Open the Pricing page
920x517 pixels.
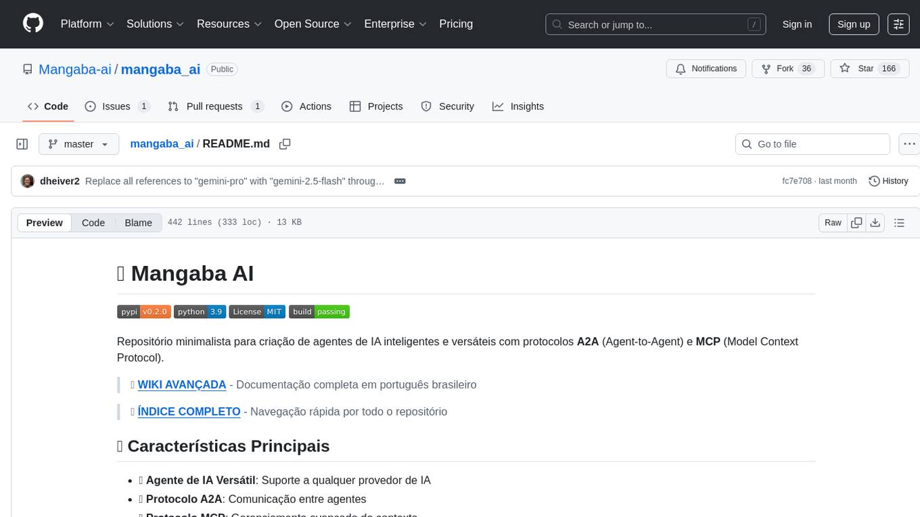456,24
